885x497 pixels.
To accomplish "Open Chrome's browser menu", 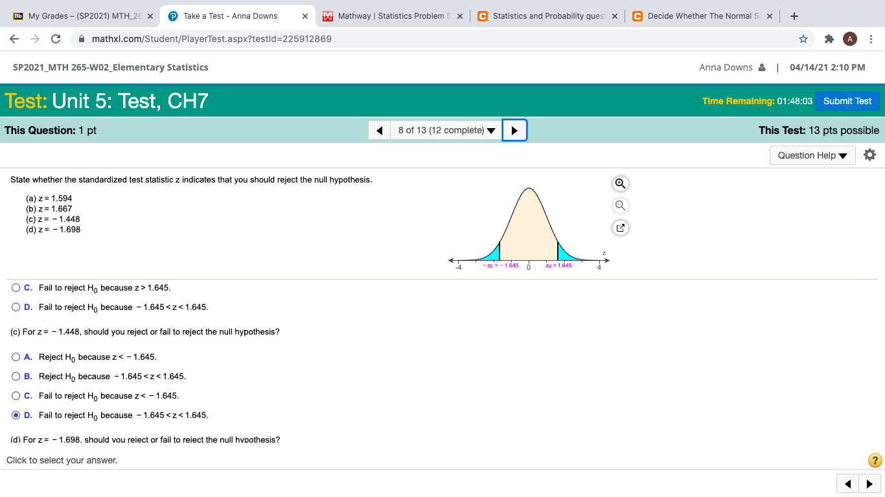I will click(x=871, y=39).
